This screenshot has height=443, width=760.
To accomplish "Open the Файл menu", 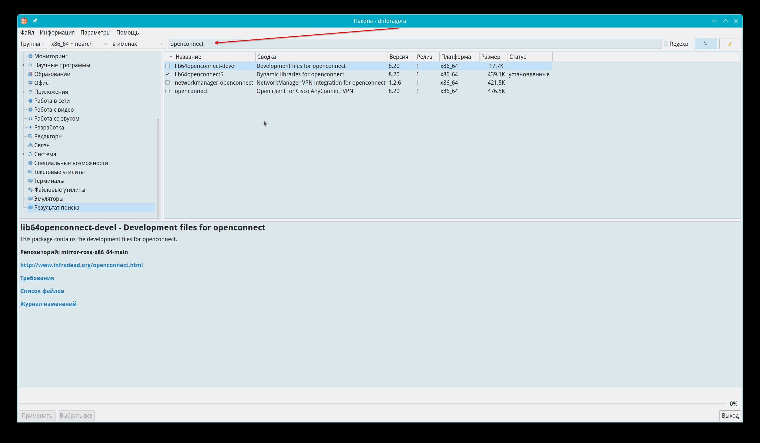I will tap(27, 33).
